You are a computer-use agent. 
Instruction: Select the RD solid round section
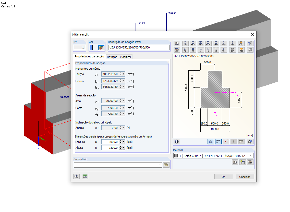[193, 50]
